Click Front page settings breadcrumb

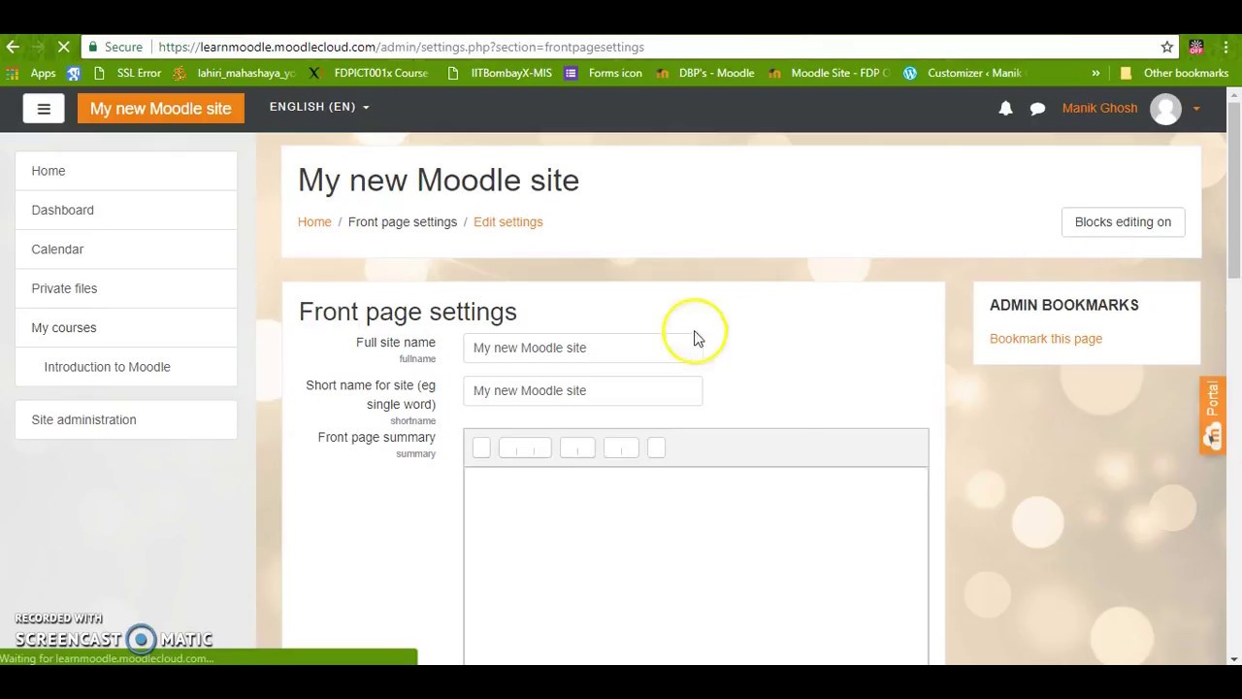(x=403, y=222)
